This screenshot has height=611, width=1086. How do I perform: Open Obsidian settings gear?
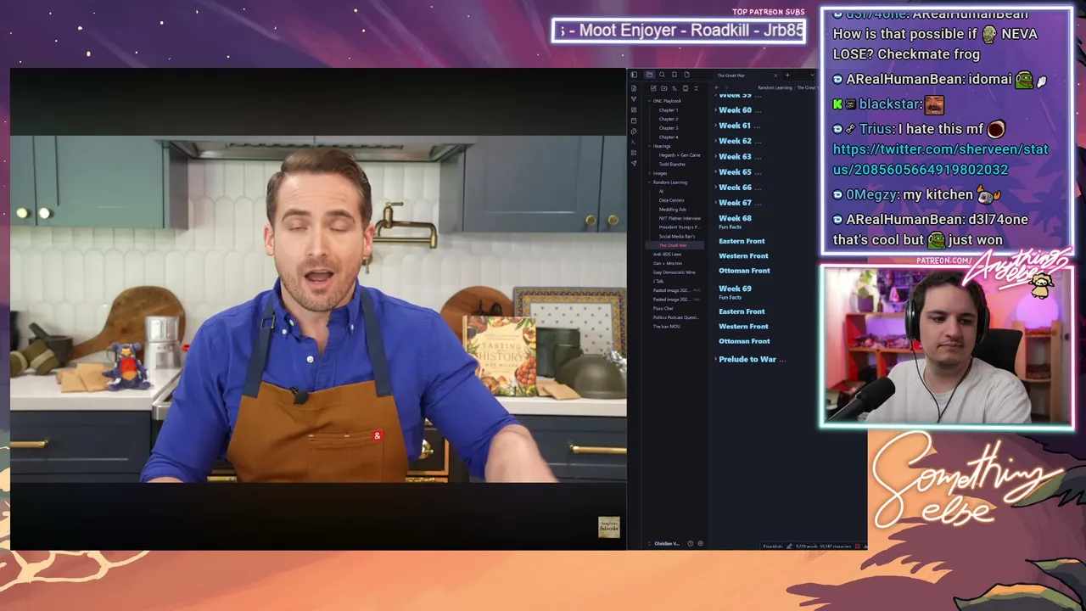(x=700, y=543)
